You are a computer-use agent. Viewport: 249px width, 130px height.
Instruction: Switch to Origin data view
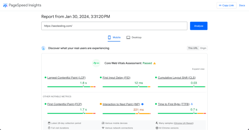coord(203,48)
